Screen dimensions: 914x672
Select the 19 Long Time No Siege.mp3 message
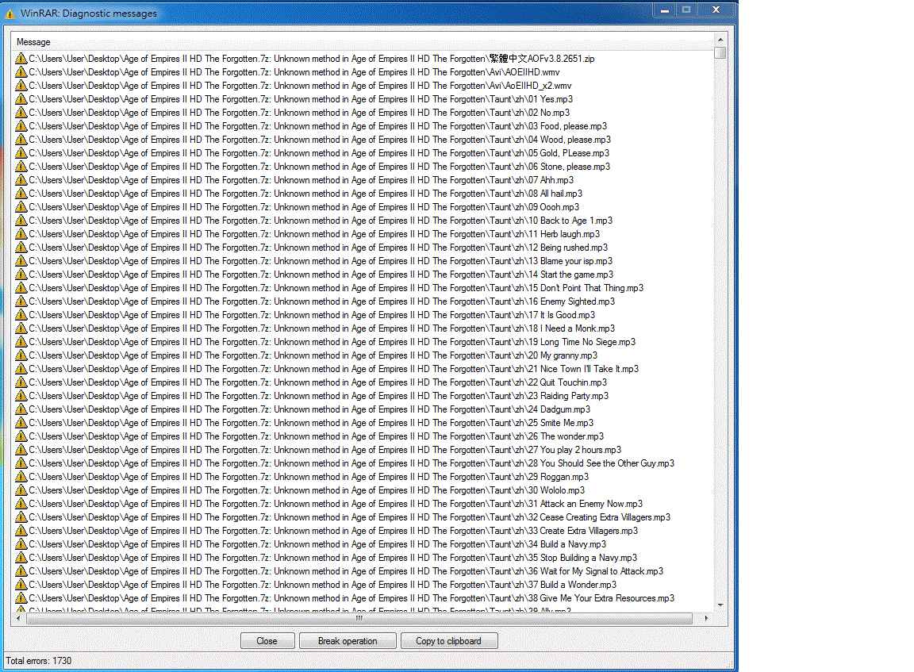pyautogui.click(x=325, y=341)
